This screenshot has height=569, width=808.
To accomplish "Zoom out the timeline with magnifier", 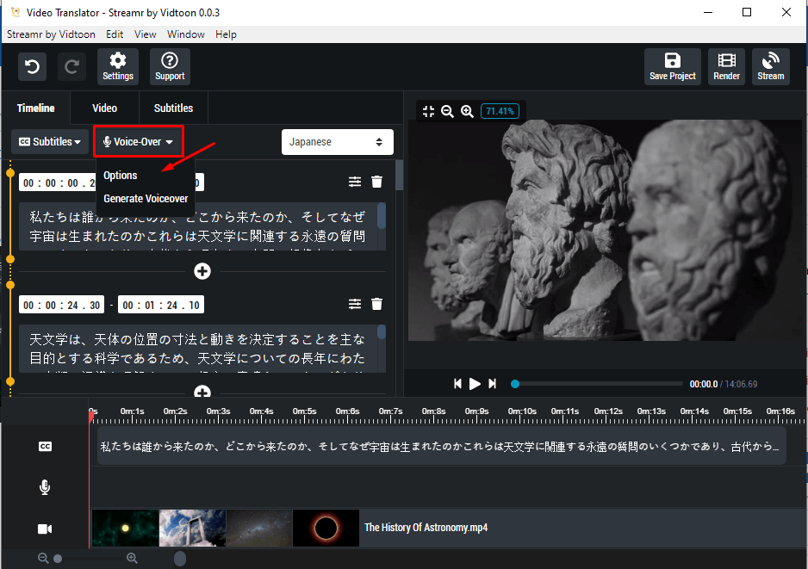I will [x=43, y=558].
